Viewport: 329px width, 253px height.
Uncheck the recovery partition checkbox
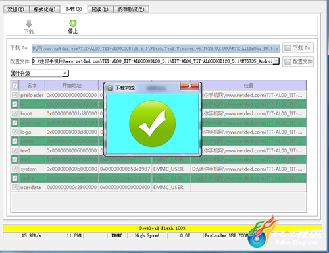[14, 123]
